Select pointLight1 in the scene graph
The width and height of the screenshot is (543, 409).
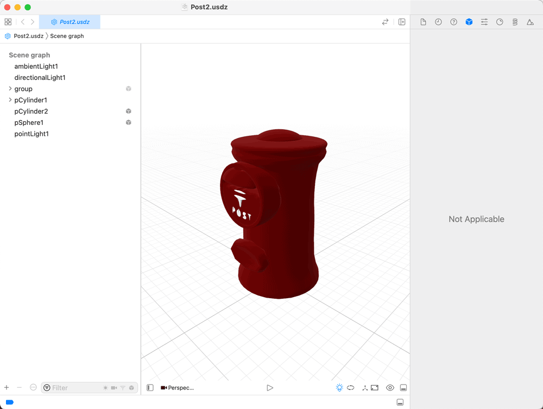tap(31, 134)
